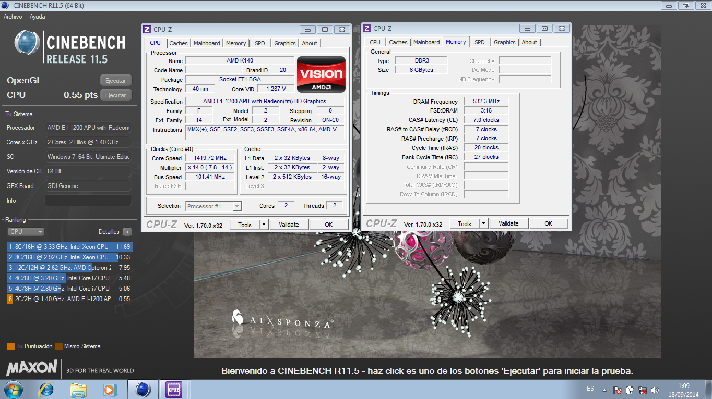Click the network tray icon
712x399 pixels.
tap(643, 390)
